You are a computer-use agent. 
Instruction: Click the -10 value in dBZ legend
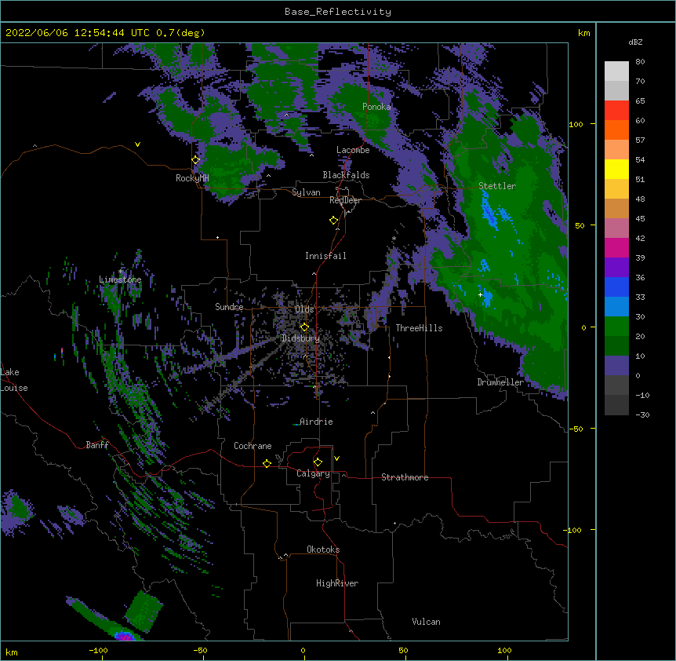642,395
